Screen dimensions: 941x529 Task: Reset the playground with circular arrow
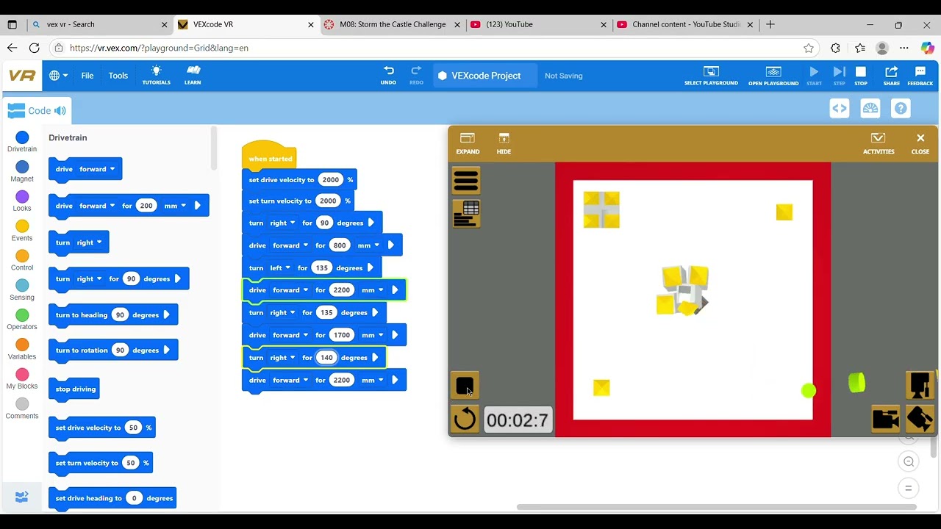tap(465, 419)
